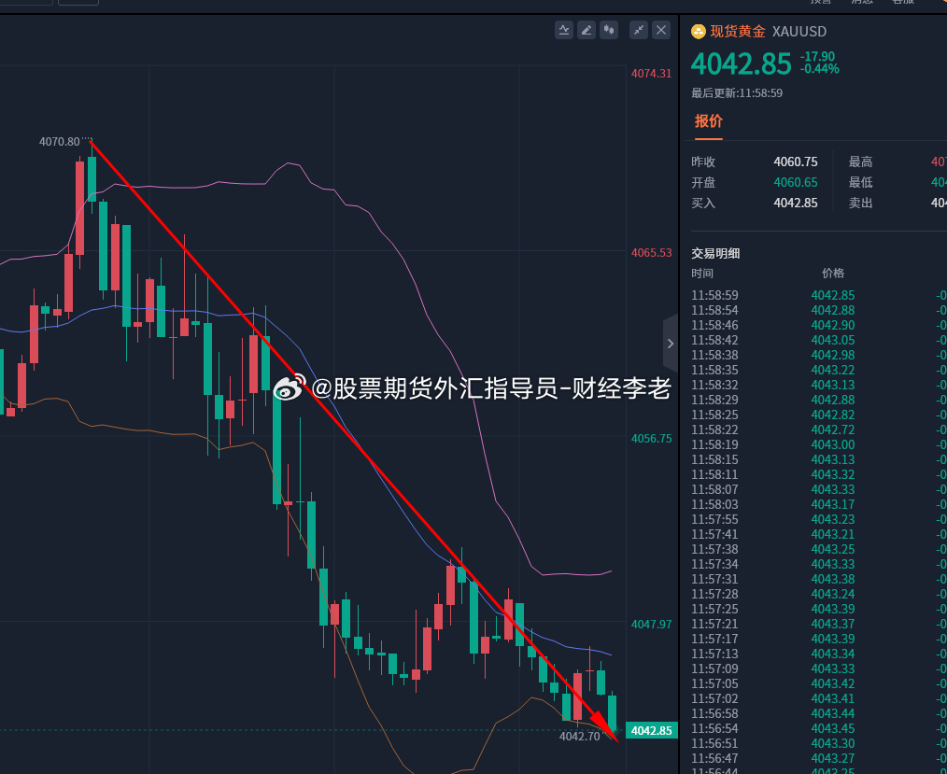Select the 11:57:05 trade row
Screen dimensions: 947x774
[819, 684]
